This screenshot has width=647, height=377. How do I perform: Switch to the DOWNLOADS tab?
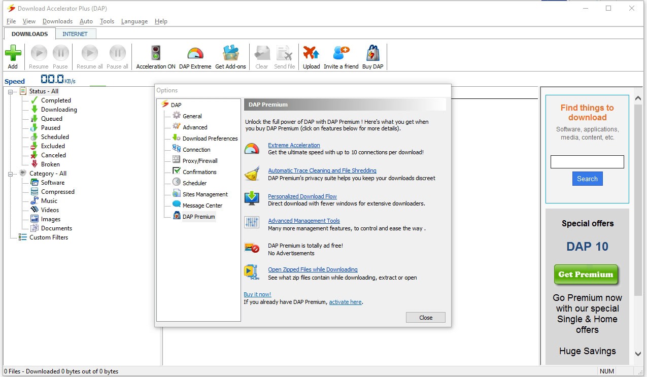[x=29, y=34]
